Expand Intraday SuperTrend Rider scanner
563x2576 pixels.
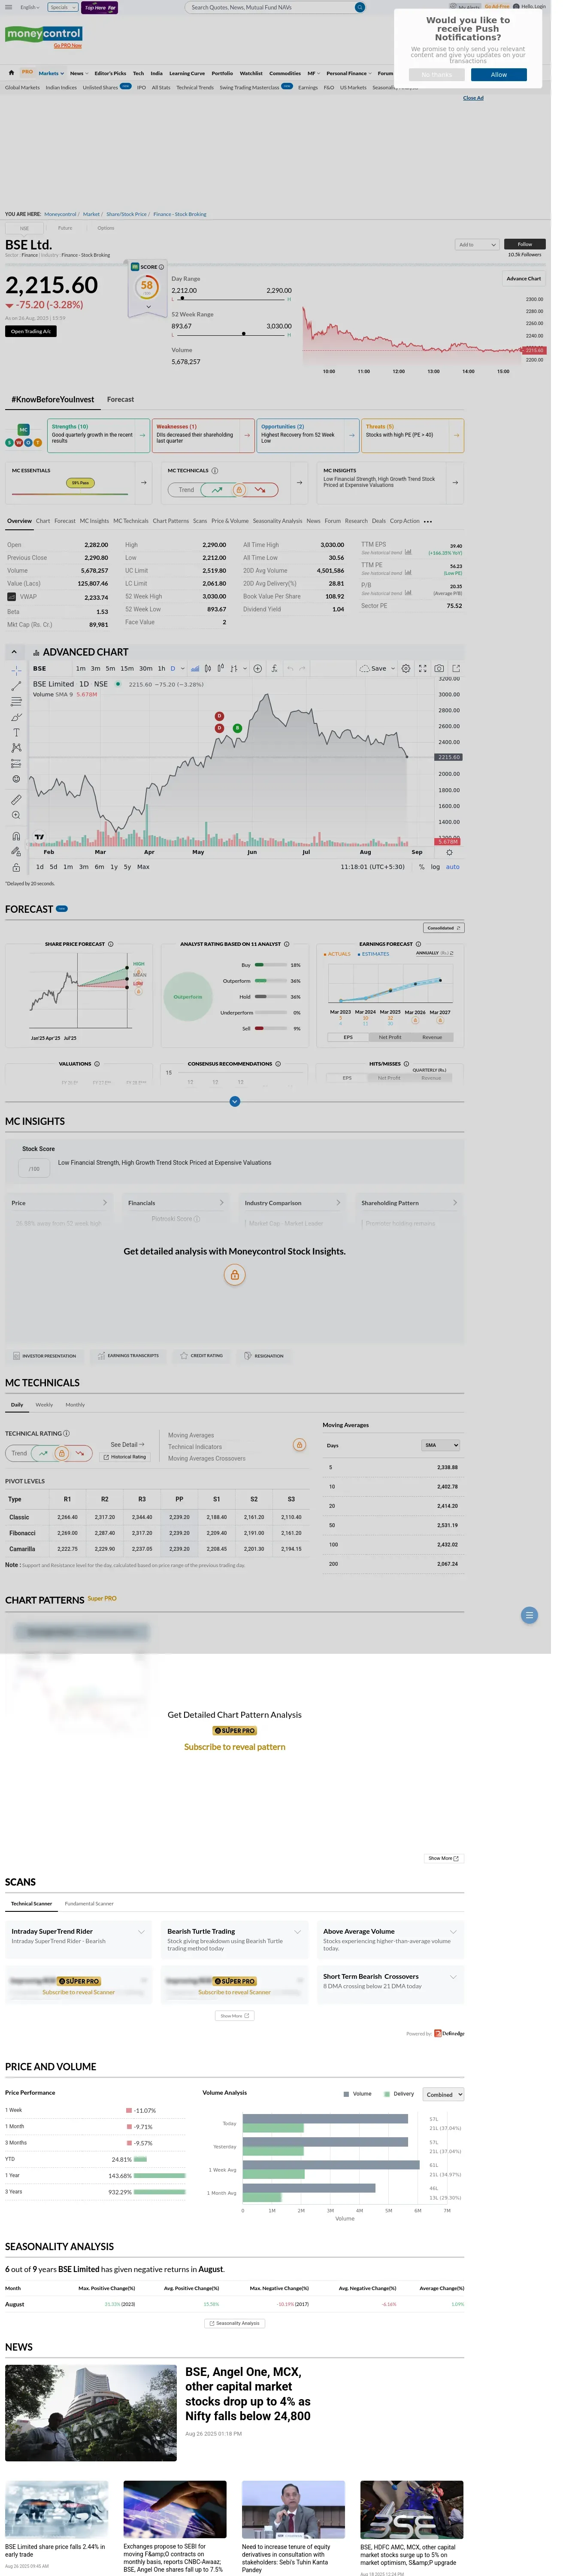tap(141, 1931)
